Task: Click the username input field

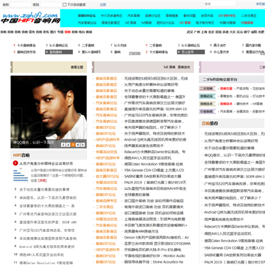Action: [x=21, y=4]
